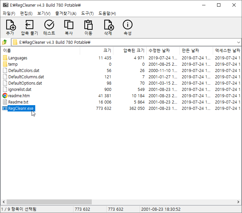Select the temp folder icon
The image size is (242, 213).
point(5,64)
